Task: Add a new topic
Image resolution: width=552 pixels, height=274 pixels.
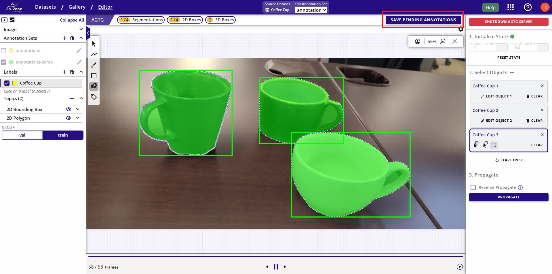Action: [72, 99]
